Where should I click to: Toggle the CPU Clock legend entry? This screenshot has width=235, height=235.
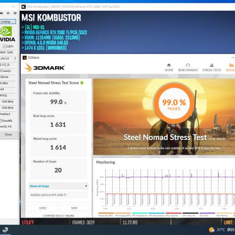(x=207, y=214)
